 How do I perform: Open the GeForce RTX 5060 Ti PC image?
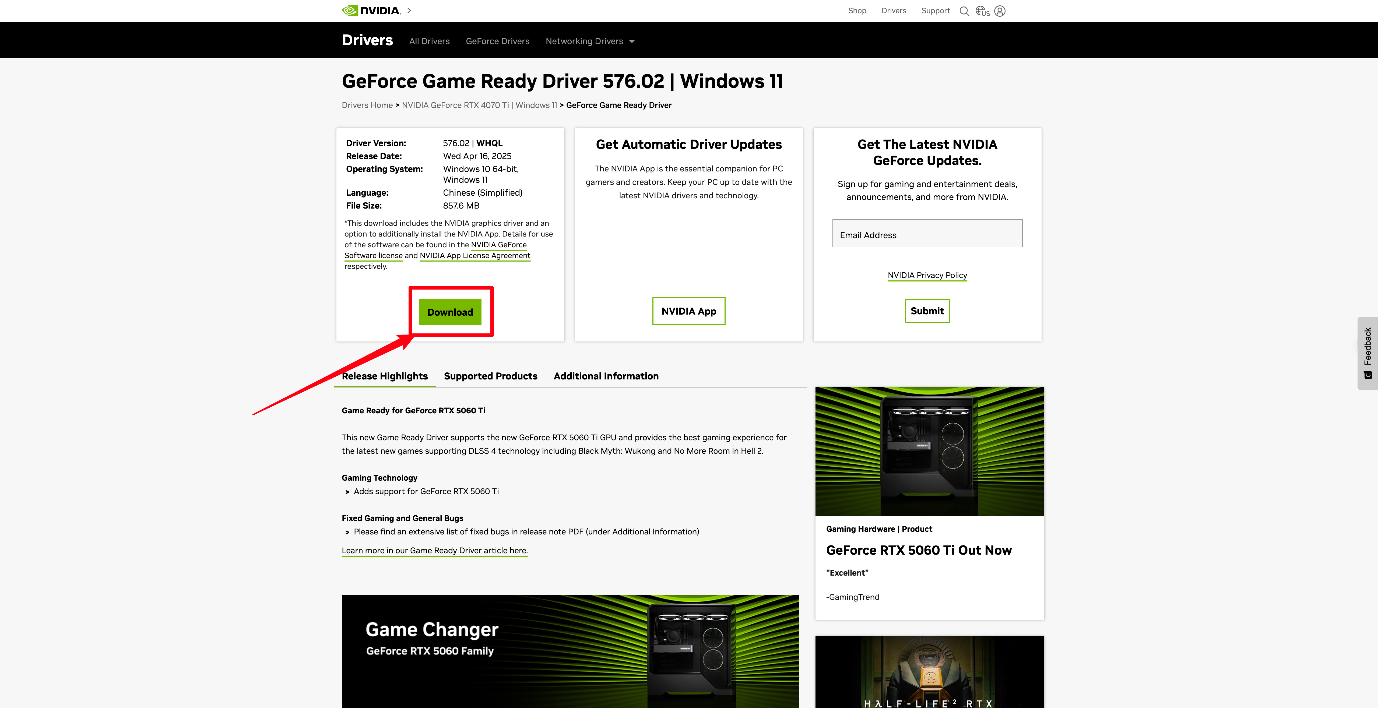[929, 451]
